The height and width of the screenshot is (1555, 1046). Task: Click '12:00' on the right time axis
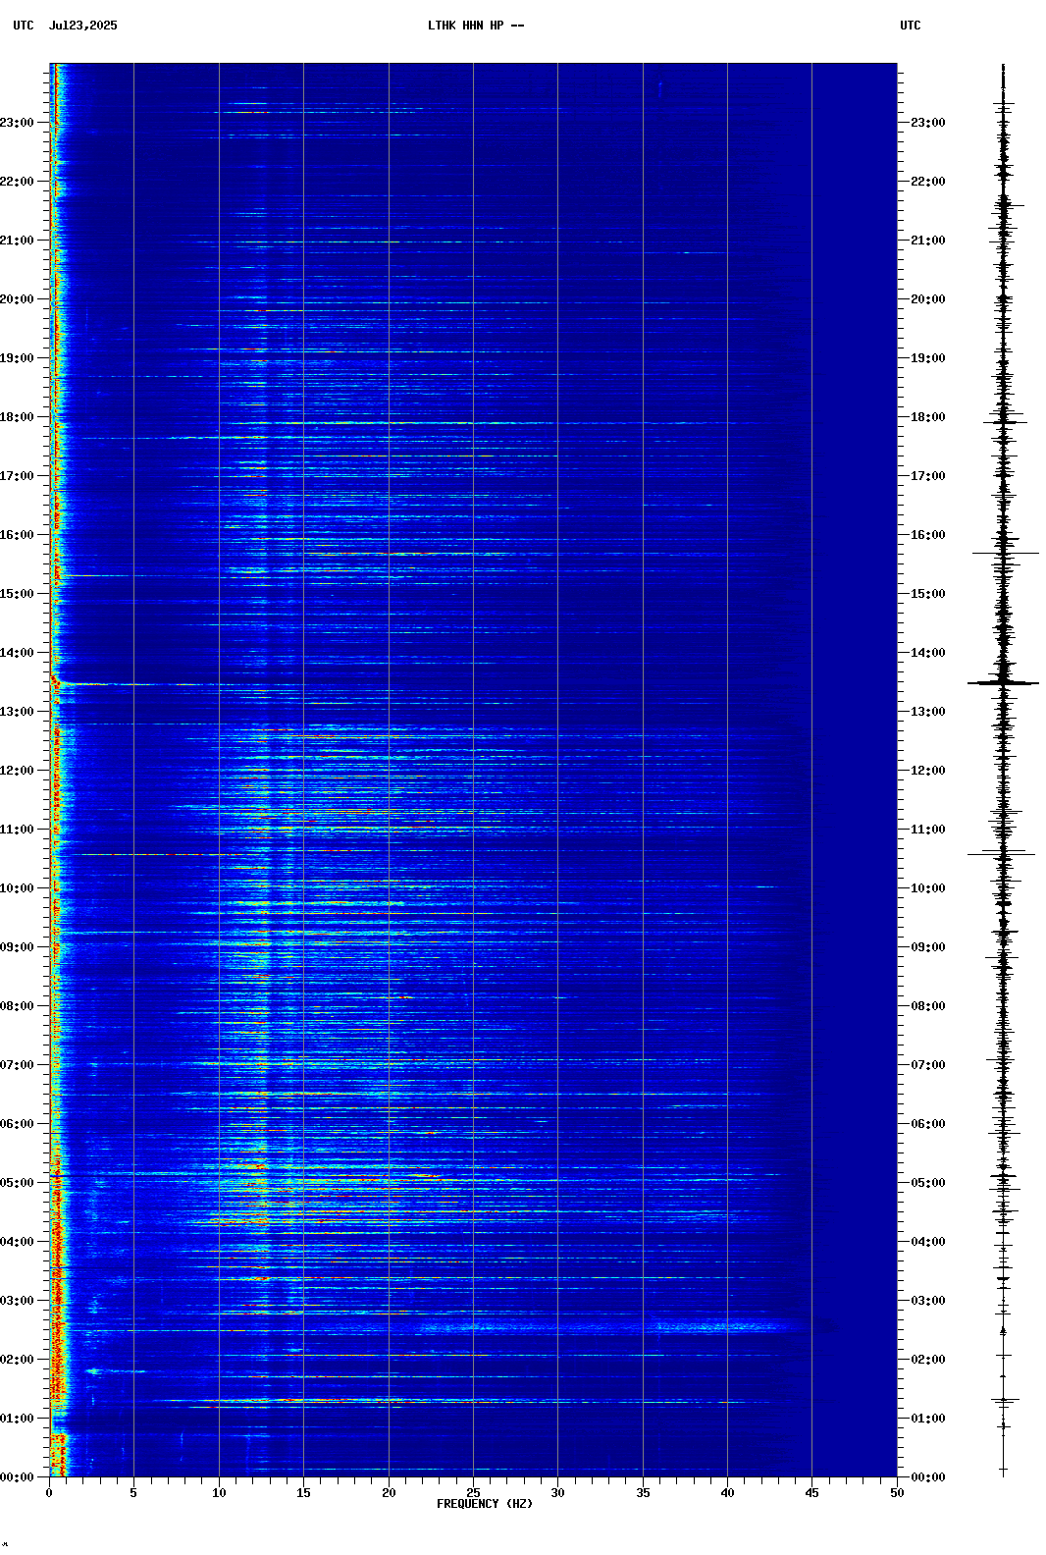928,771
